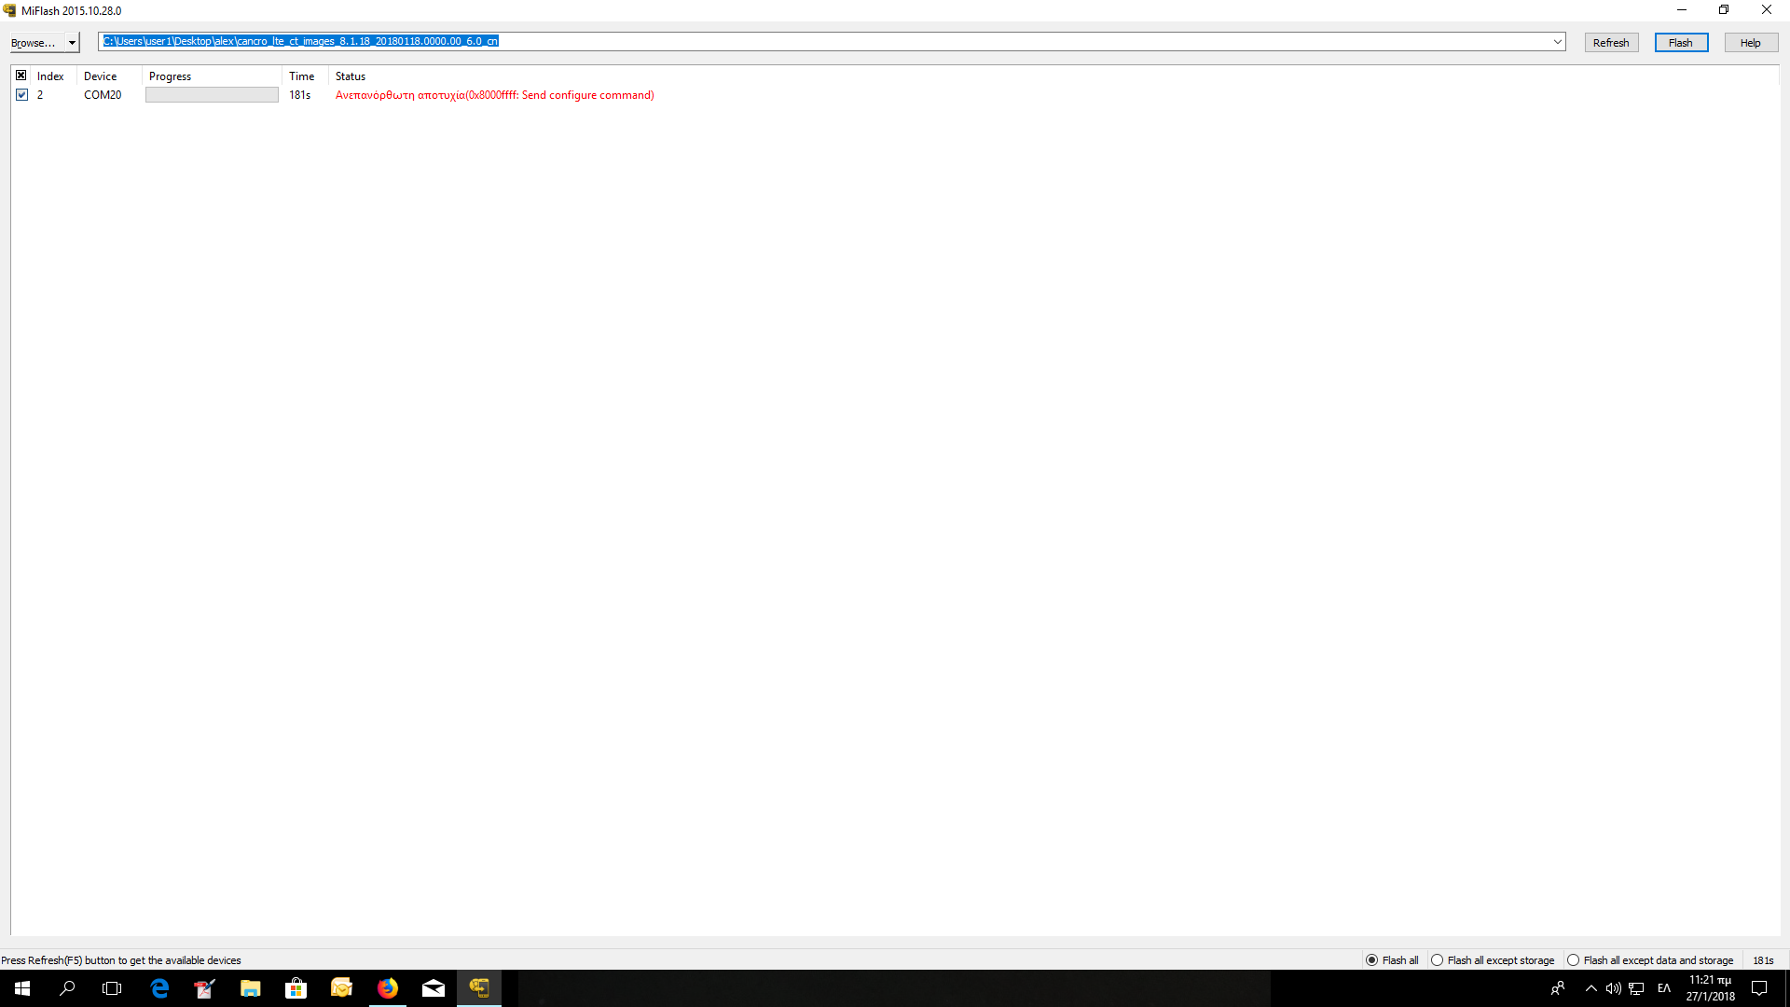1790x1007 pixels.
Task: Click the Status column header
Action: point(351,76)
